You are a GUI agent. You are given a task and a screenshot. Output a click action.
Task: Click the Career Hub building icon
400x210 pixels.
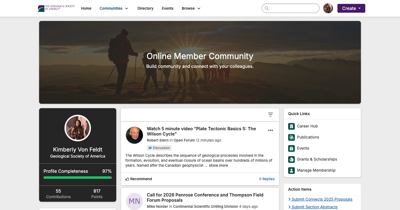point(291,126)
